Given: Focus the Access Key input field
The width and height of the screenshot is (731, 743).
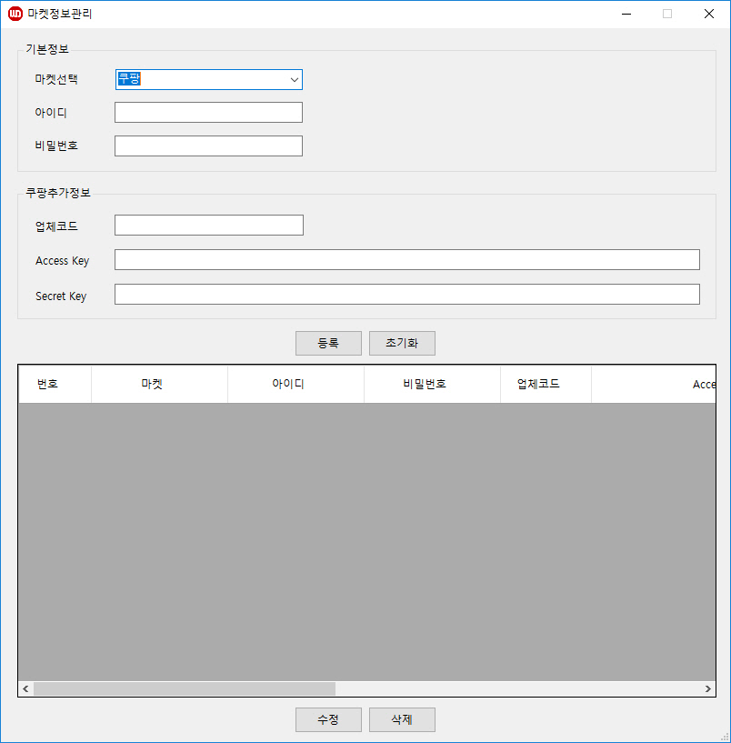Looking at the screenshot, I should tap(407, 260).
